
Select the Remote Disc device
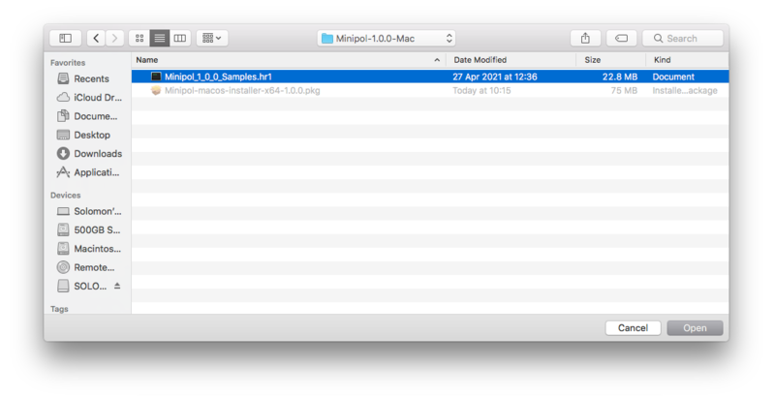85,267
